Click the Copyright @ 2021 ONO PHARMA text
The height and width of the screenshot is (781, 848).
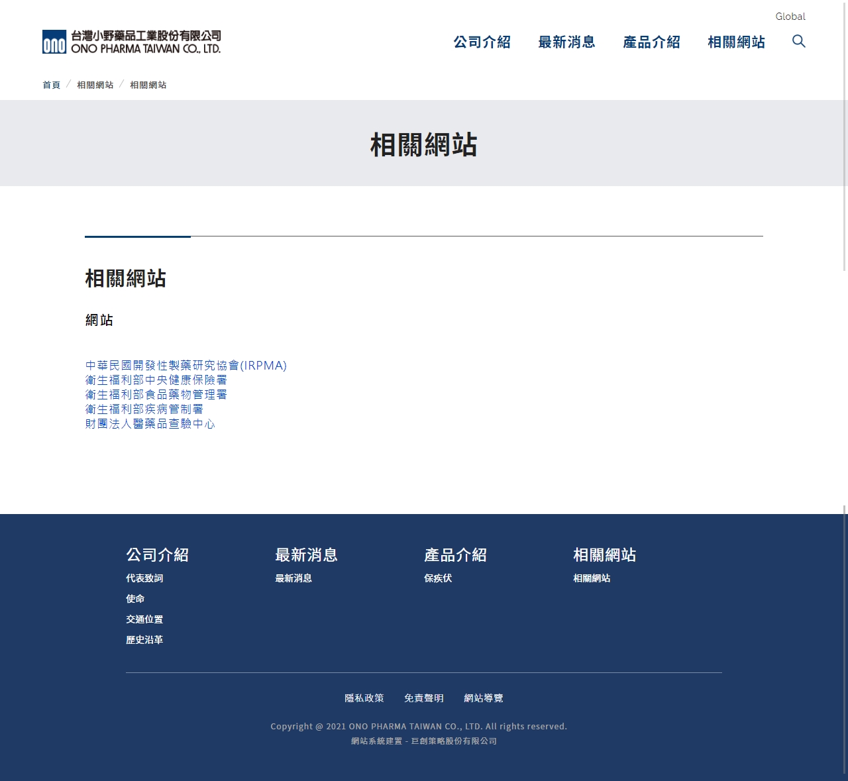419,727
